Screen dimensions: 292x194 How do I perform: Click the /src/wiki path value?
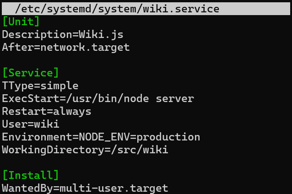(140, 150)
